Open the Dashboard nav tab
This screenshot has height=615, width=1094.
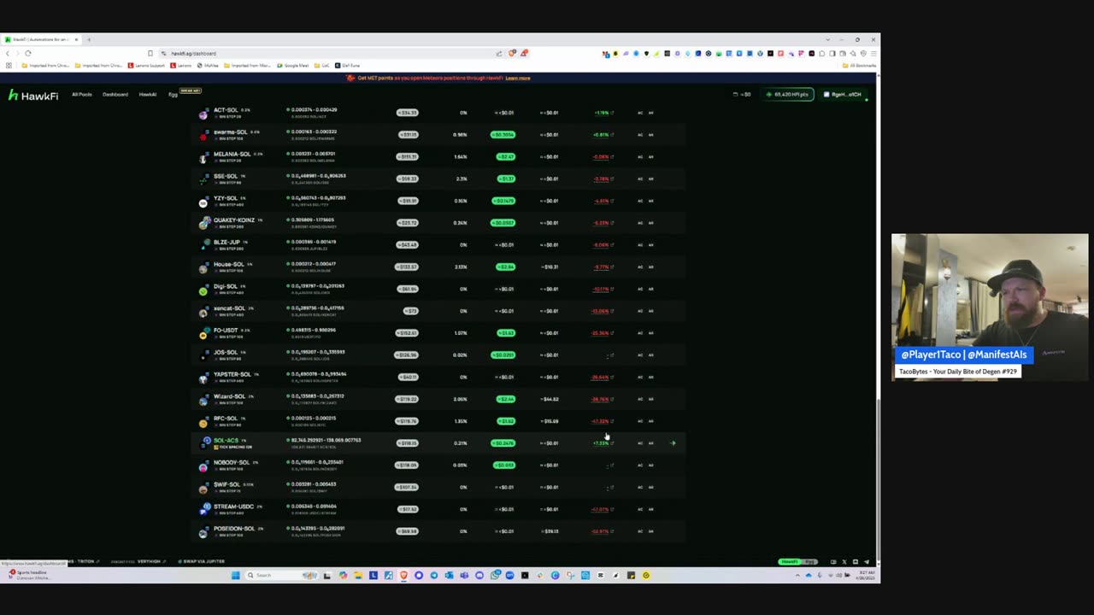click(115, 94)
